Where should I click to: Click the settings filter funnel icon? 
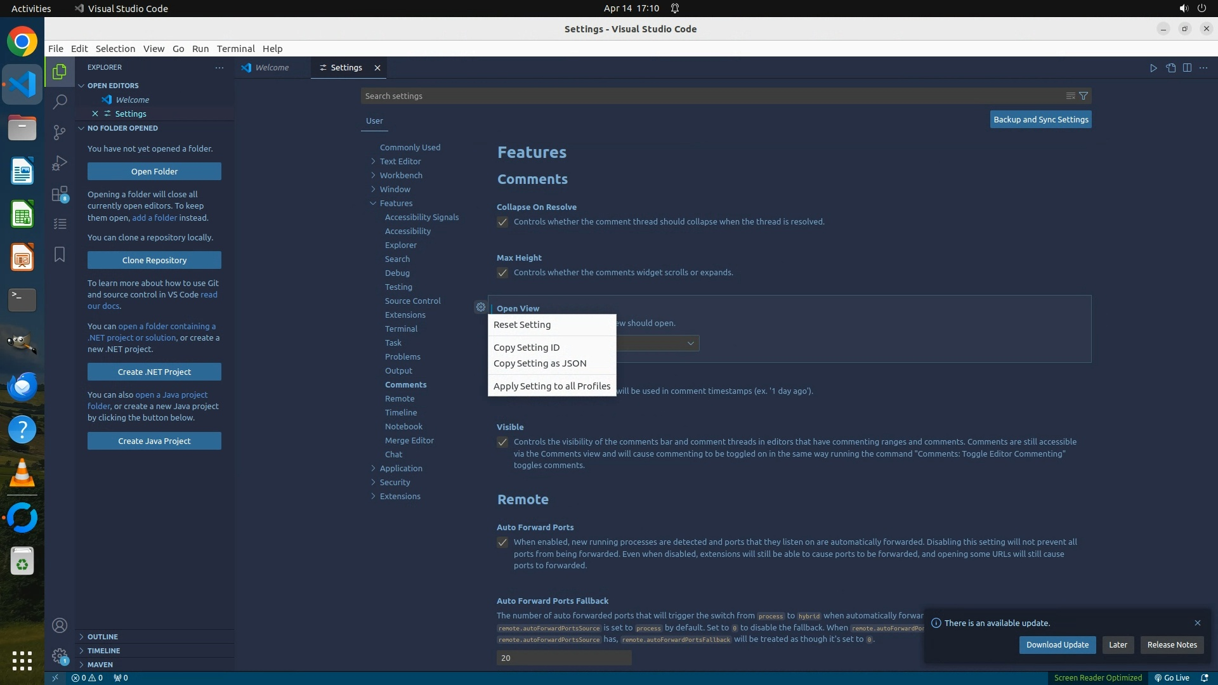[x=1084, y=96]
